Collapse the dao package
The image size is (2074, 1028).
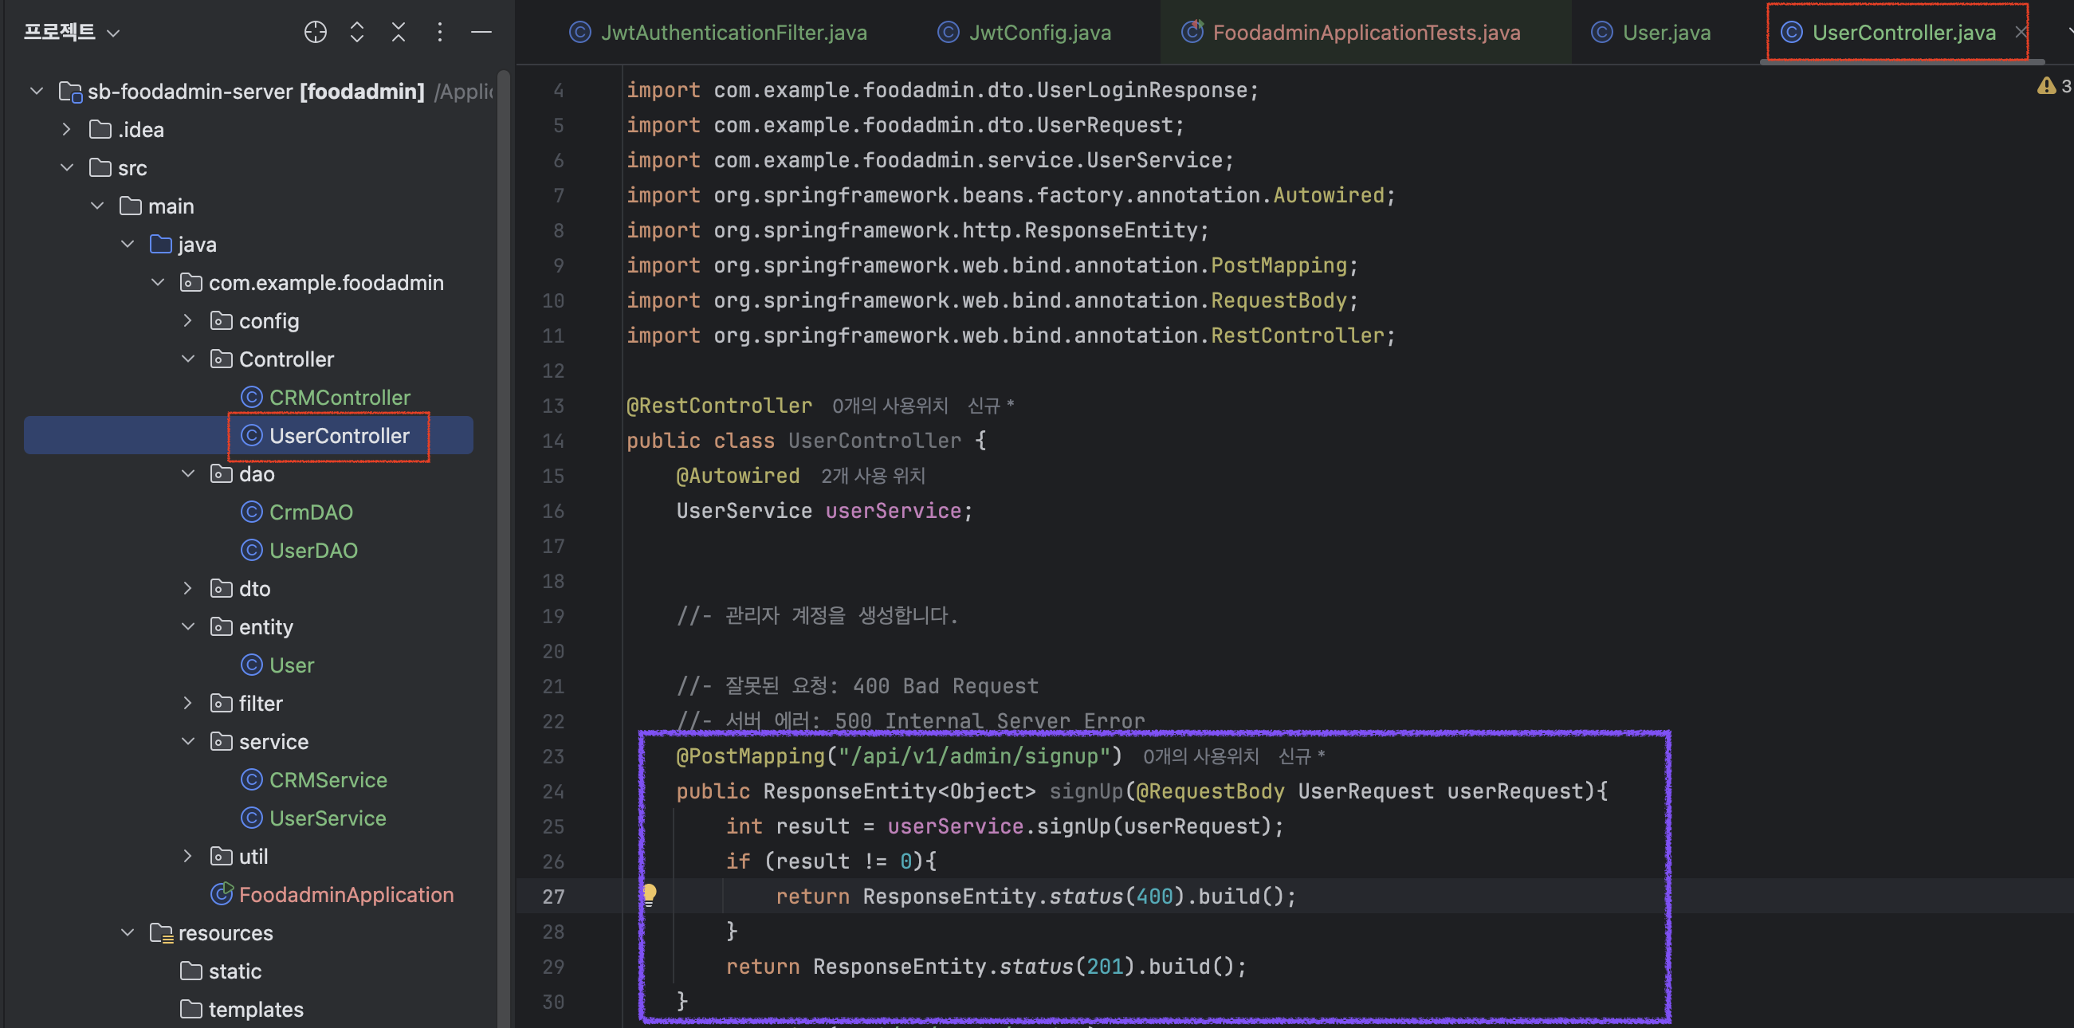187,473
